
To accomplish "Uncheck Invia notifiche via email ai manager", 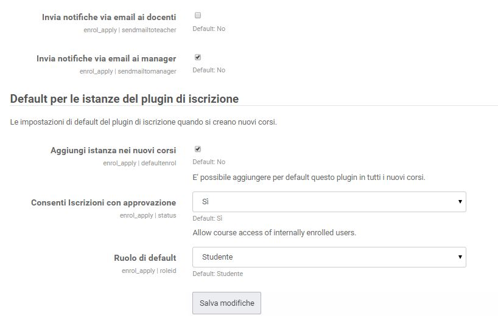I will [x=197, y=57].
